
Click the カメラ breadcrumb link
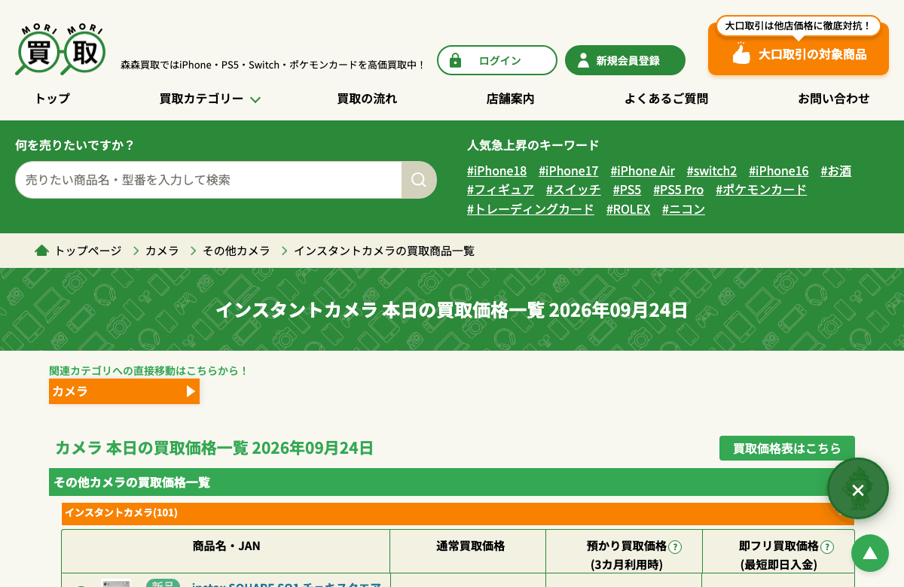pyautogui.click(x=162, y=251)
